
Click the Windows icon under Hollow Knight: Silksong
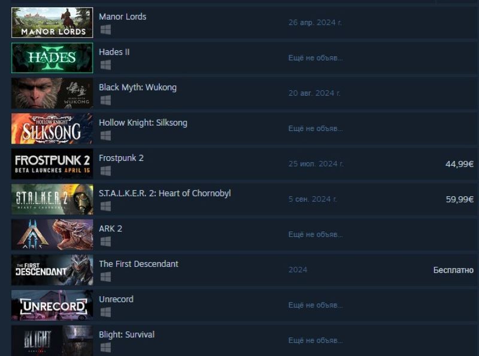tap(105, 136)
